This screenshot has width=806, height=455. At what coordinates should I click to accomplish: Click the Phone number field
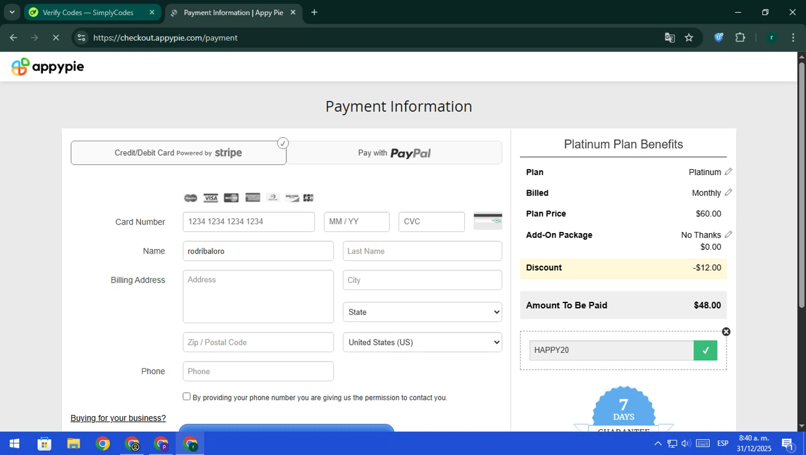[x=258, y=371]
